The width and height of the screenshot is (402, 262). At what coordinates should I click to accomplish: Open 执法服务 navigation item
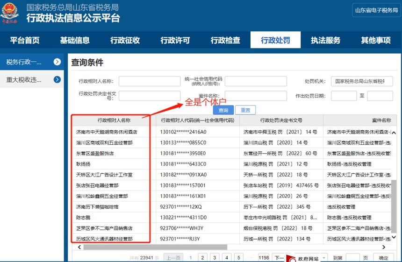point(325,40)
